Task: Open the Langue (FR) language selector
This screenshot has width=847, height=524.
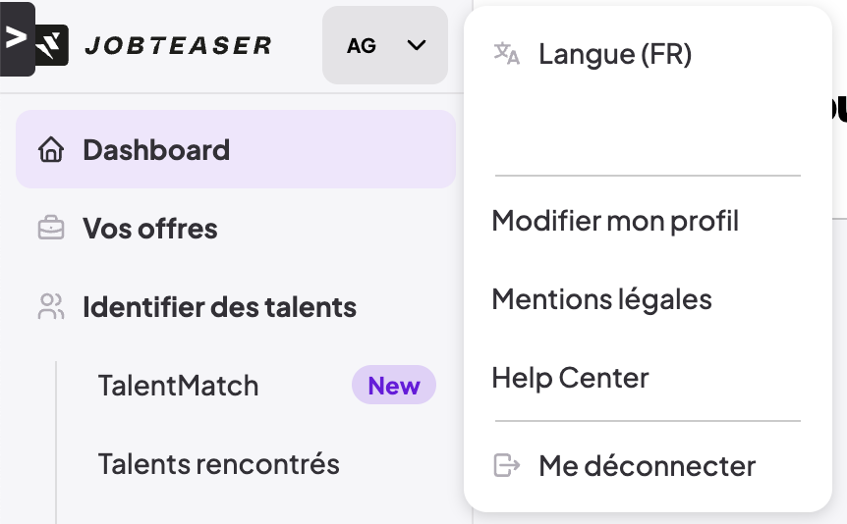Action: [615, 55]
